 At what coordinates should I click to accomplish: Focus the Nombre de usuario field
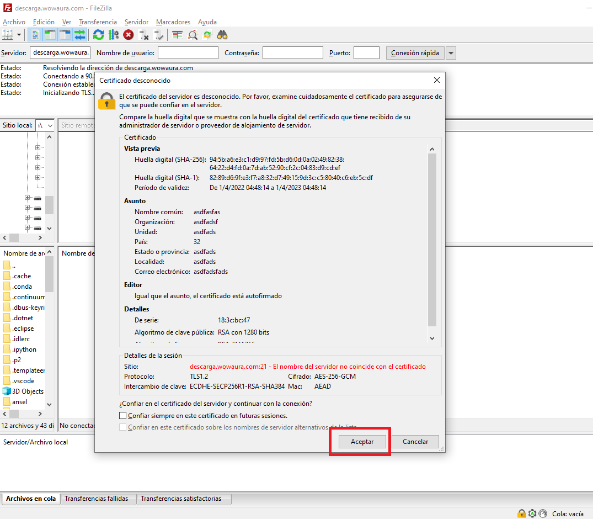pos(188,52)
